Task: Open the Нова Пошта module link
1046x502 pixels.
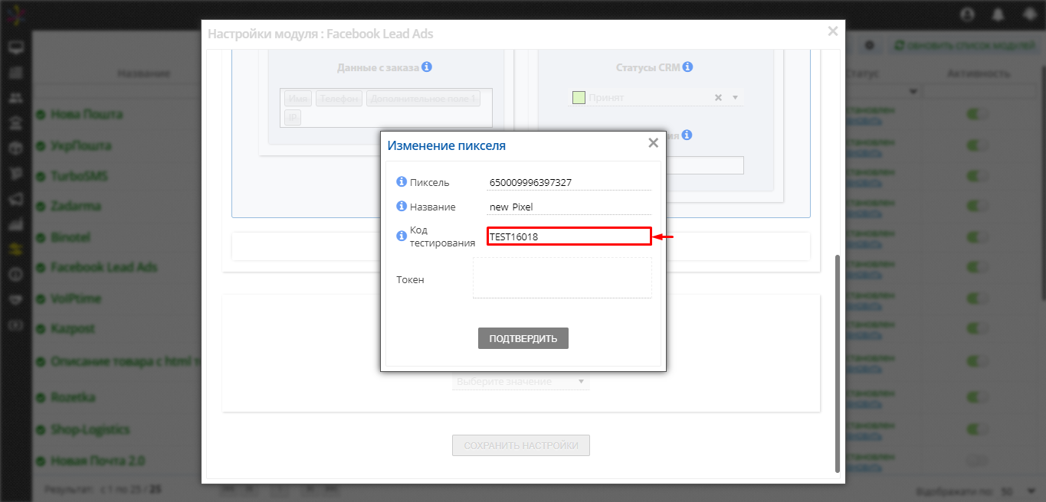Action: (x=87, y=115)
